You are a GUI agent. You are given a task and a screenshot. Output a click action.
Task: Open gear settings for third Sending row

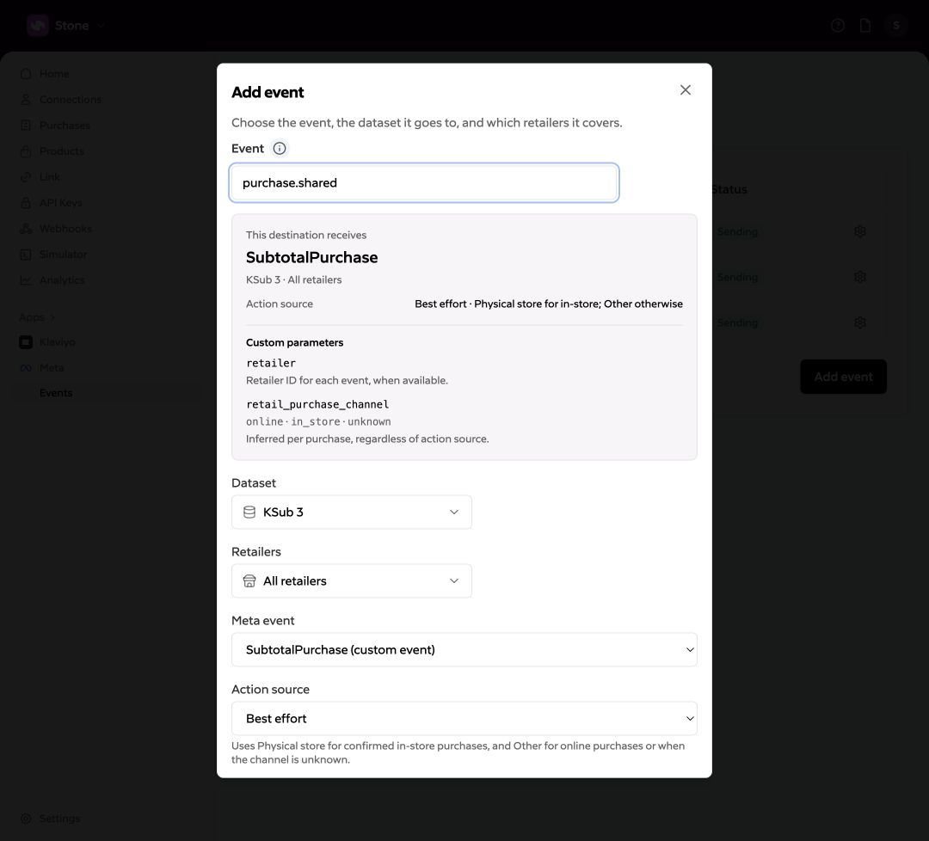tap(859, 322)
